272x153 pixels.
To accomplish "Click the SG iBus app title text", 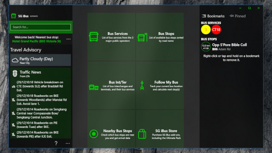I will [23, 16].
